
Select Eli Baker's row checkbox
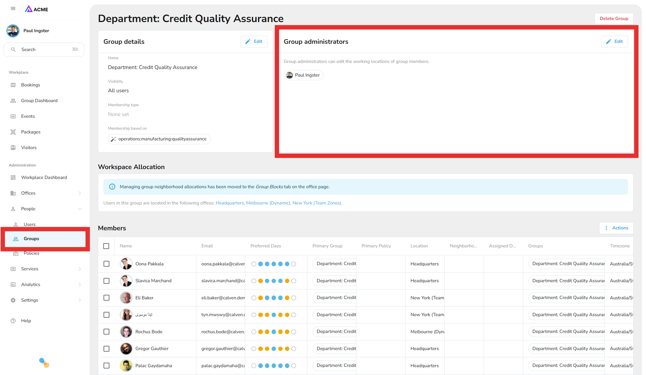coord(106,298)
